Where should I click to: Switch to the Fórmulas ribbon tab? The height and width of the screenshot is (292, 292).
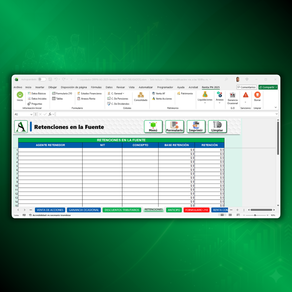(96, 87)
